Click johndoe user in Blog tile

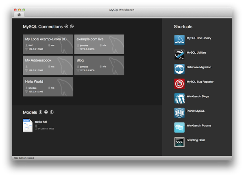coord(84,67)
